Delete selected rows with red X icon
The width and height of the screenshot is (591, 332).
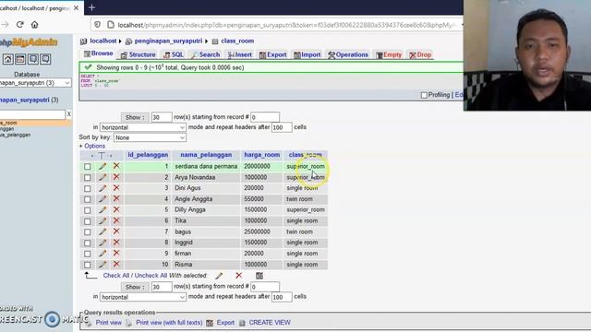pyautogui.click(x=238, y=276)
